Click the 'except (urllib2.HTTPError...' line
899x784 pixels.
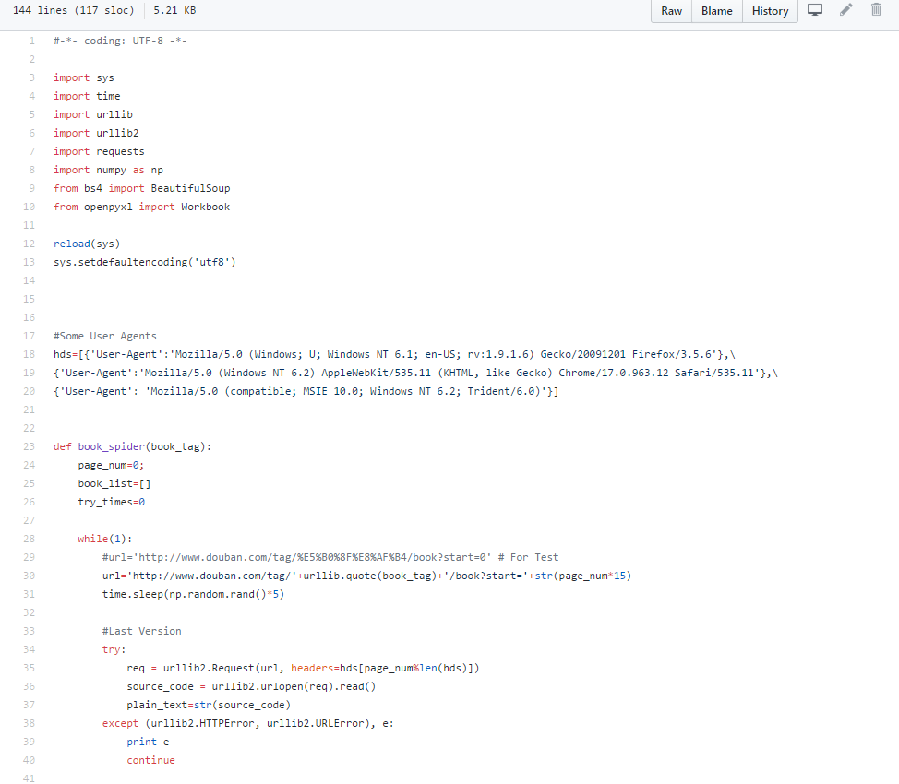248,723
